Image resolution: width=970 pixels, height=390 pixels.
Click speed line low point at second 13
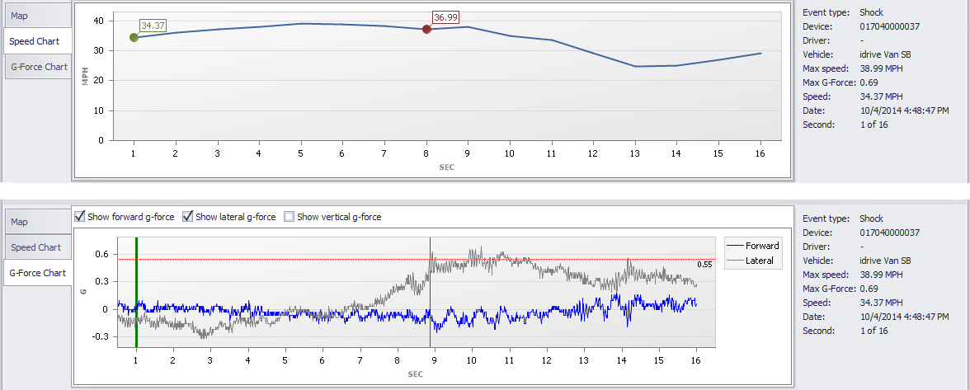pyautogui.click(x=635, y=66)
